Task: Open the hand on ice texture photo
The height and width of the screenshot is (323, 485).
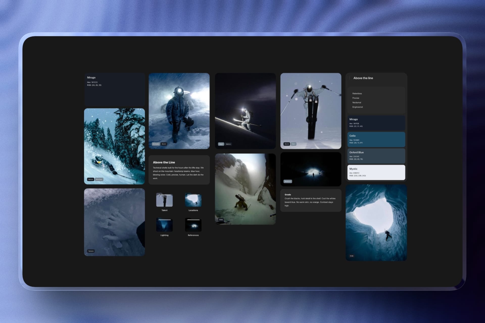Action: [114, 222]
